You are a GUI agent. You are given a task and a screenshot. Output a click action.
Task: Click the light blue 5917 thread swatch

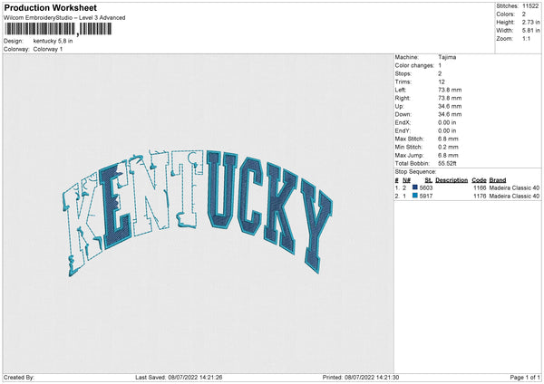coord(415,196)
